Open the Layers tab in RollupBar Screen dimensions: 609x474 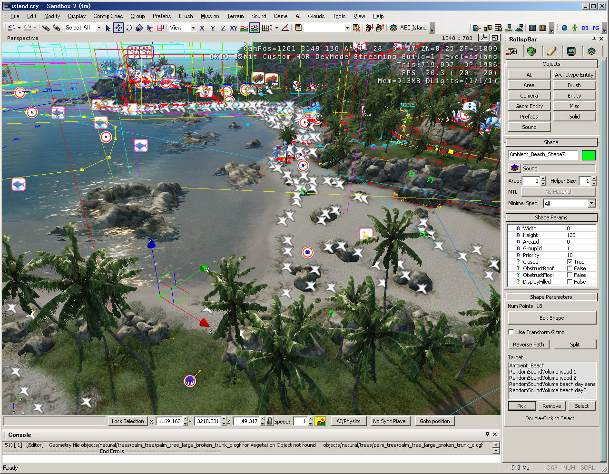(591, 51)
